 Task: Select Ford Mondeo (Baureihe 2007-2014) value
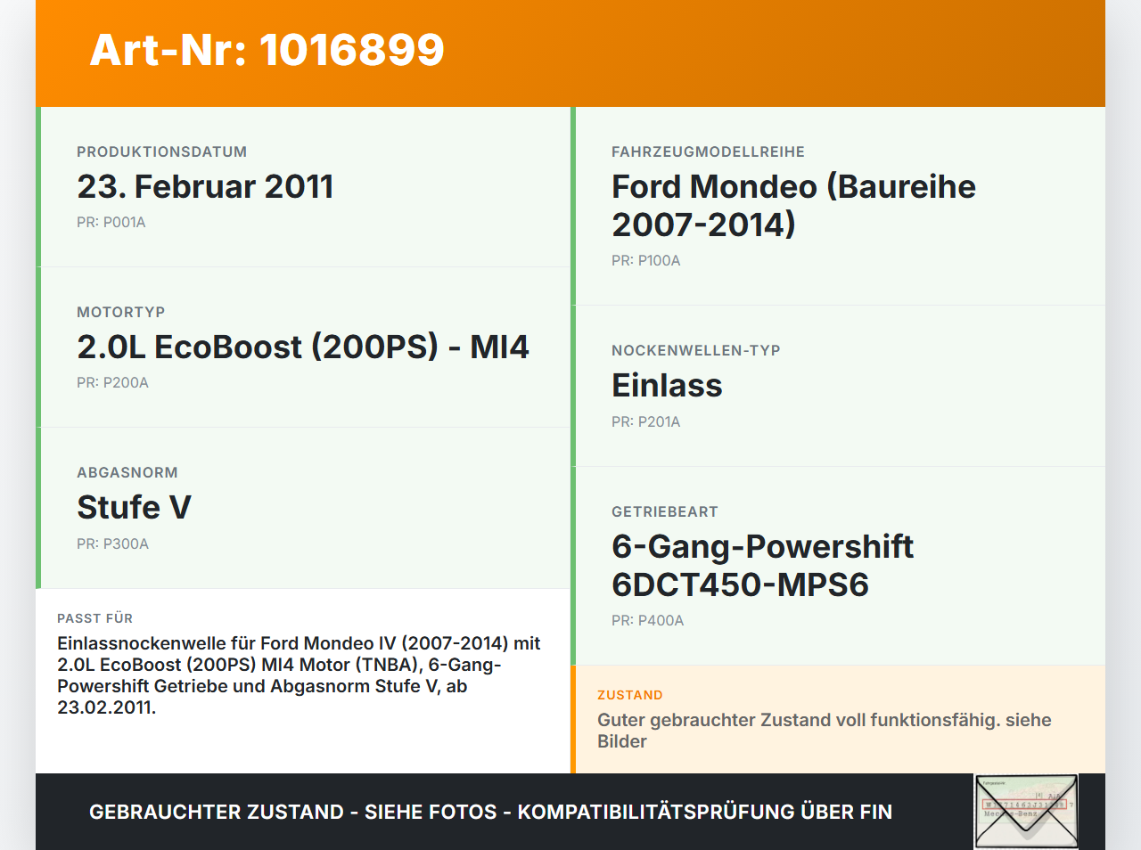(793, 206)
